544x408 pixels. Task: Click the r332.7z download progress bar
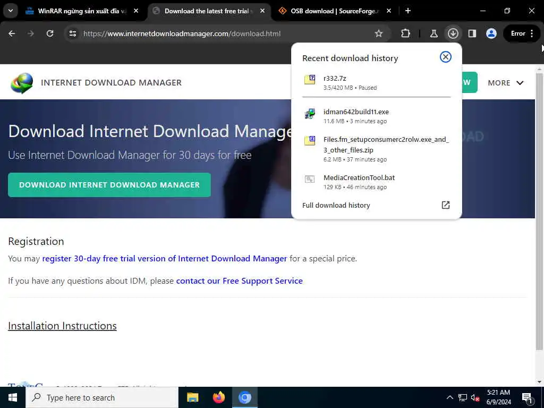tap(377, 97)
